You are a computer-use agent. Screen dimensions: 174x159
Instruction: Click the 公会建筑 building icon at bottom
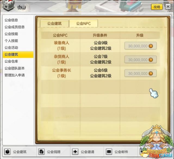[7, 152]
